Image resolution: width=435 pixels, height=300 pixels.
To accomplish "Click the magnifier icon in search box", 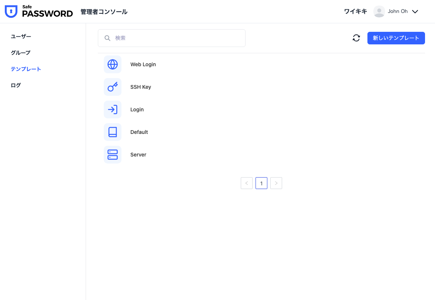I will click(107, 38).
